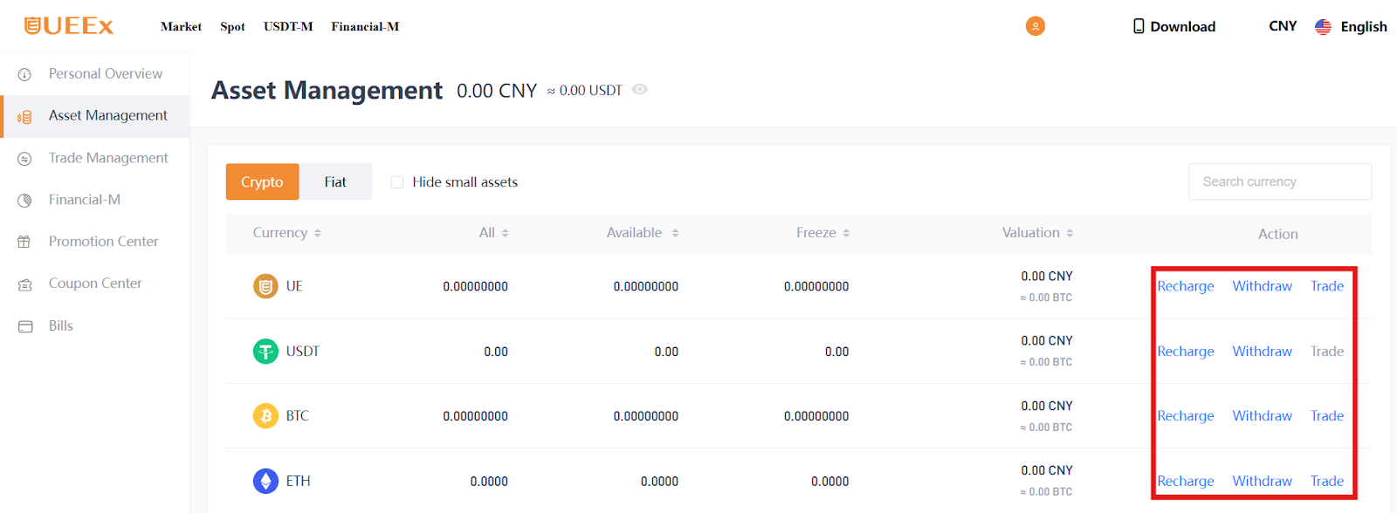Click the Trade Management sidebar icon
This screenshot has height=513, width=1397.
(x=24, y=159)
